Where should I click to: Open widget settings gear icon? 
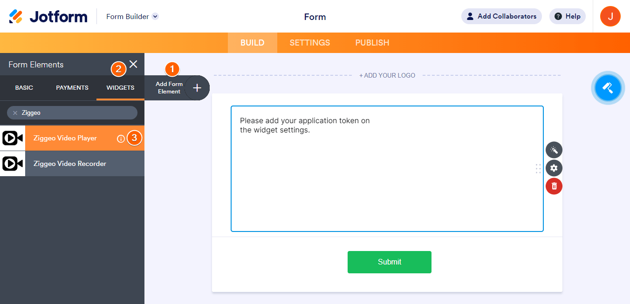(x=554, y=168)
